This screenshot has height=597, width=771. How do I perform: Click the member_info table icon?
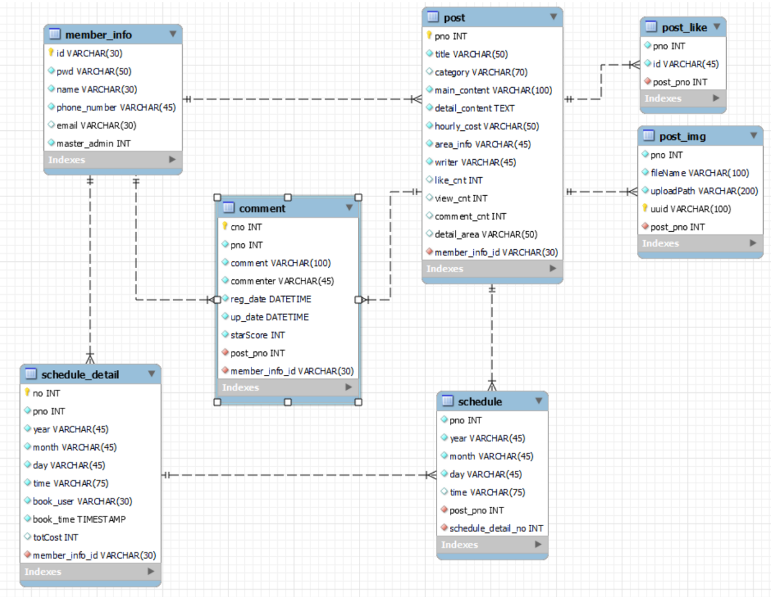55,34
